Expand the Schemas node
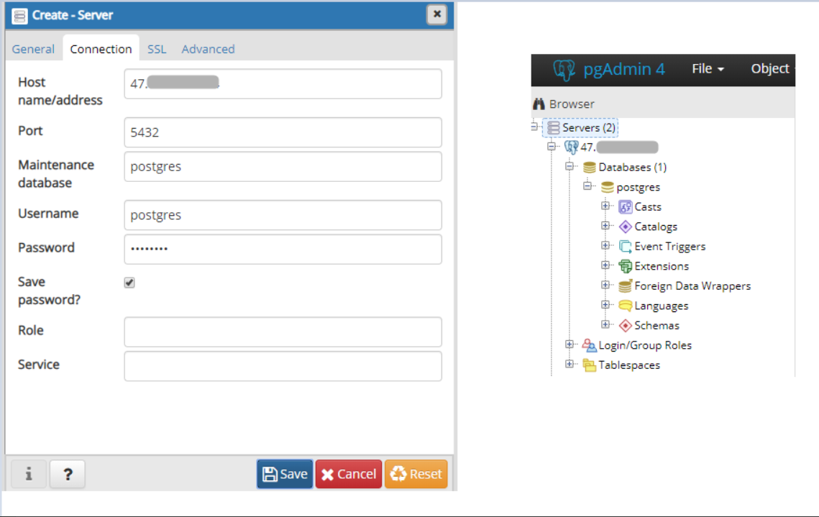This screenshot has width=819, height=517. click(605, 325)
